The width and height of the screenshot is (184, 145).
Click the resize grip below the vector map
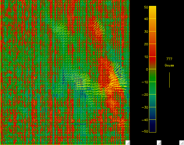128,143
